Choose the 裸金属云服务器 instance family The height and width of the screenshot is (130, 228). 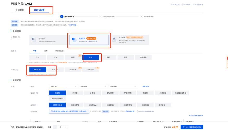tap(181, 93)
